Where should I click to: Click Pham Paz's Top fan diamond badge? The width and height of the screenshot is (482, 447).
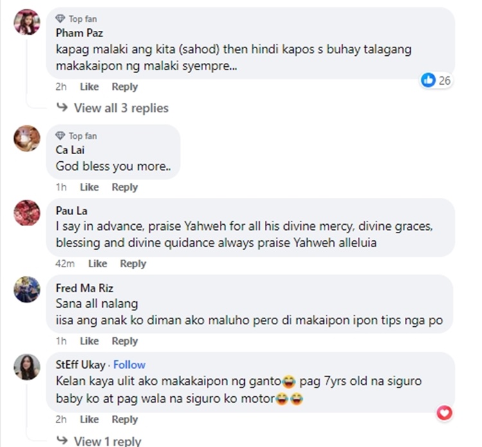(x=60, y=19)
